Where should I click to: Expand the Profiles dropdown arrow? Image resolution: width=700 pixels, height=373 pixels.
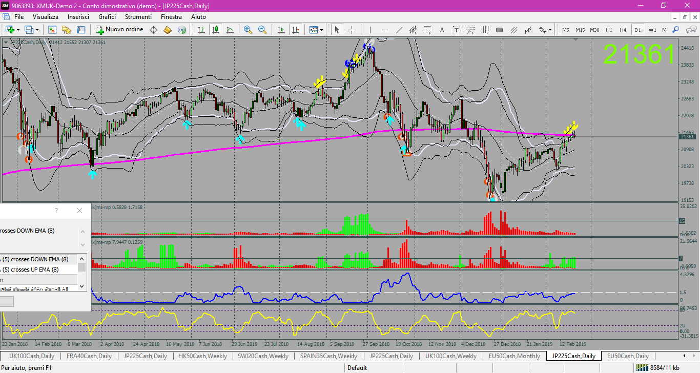point(37,30)
